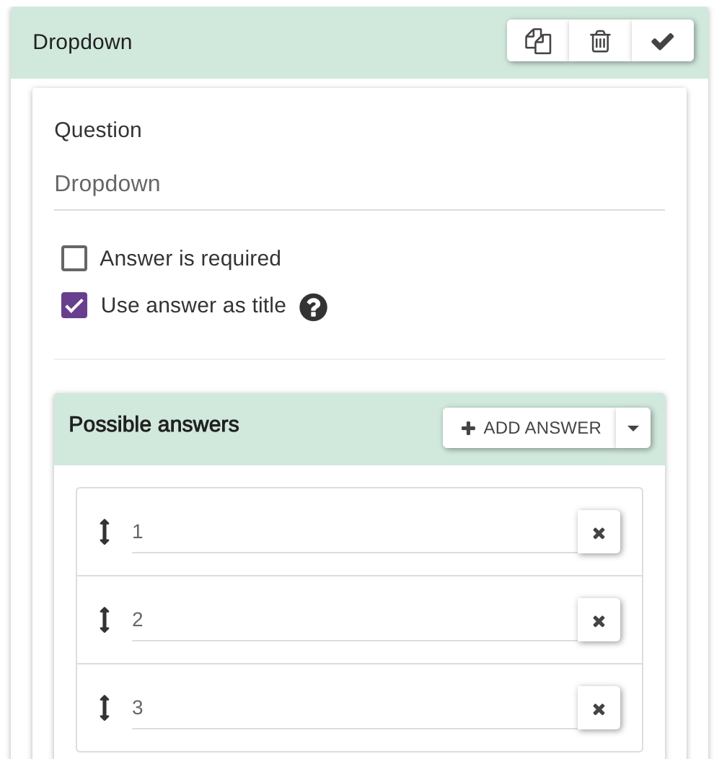Delete the question with trash icon

pos(600,41)
